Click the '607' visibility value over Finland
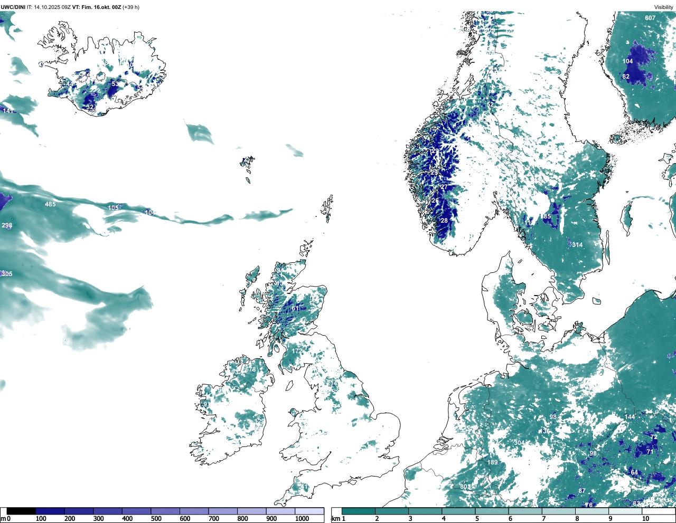Screen dimensions: 676x523 (x=650, y=18)
